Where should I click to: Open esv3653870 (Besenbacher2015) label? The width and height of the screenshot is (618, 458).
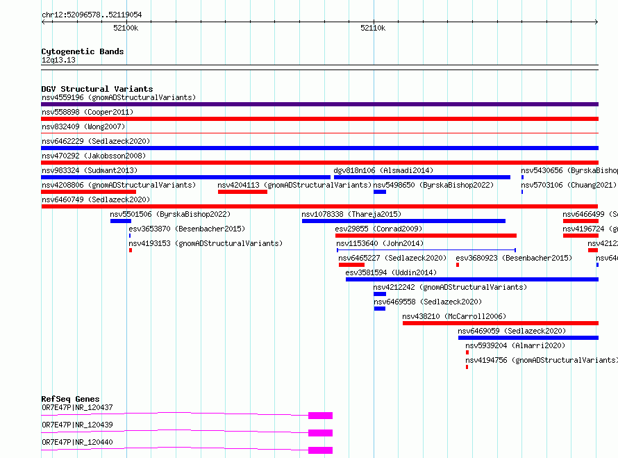click(x=187, y=229)
